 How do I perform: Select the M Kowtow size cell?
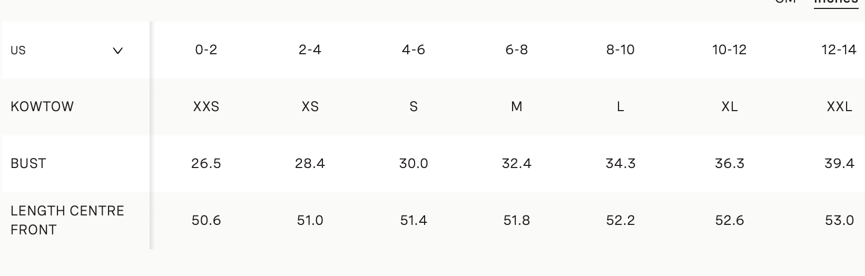517,107
